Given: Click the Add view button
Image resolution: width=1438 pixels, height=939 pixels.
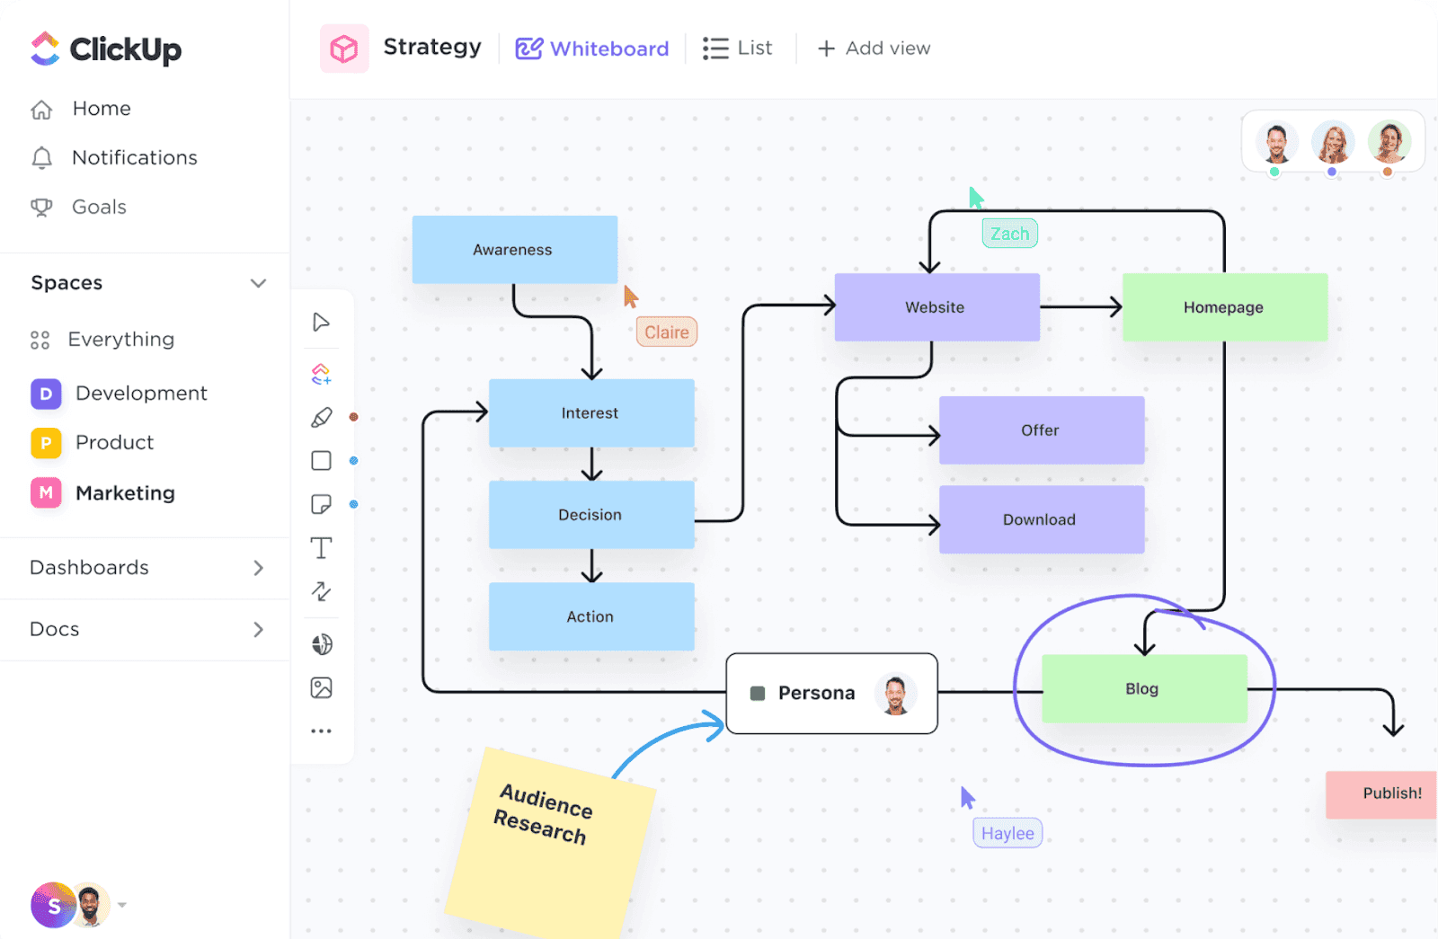Looking at the screenshot, I should (x=873, y=48).
